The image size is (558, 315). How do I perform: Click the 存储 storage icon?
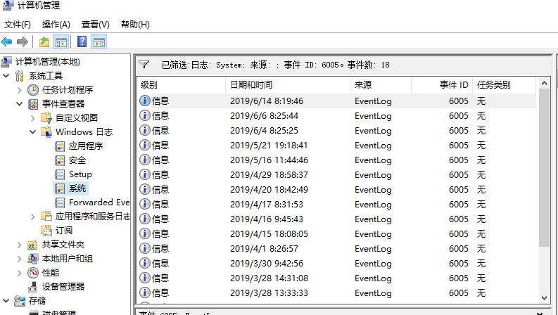(20, 301)
